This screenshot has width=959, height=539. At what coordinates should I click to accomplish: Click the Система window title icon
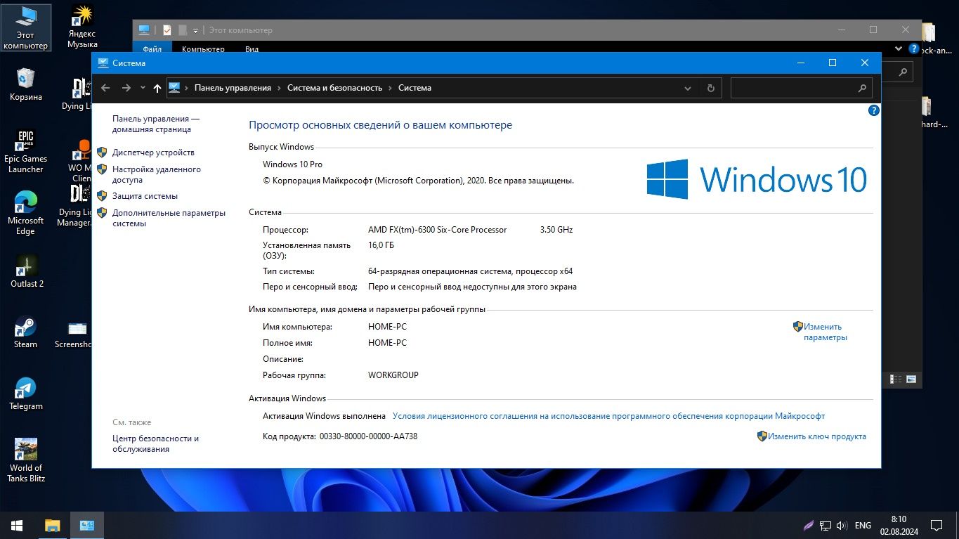(x=103, y=63)
